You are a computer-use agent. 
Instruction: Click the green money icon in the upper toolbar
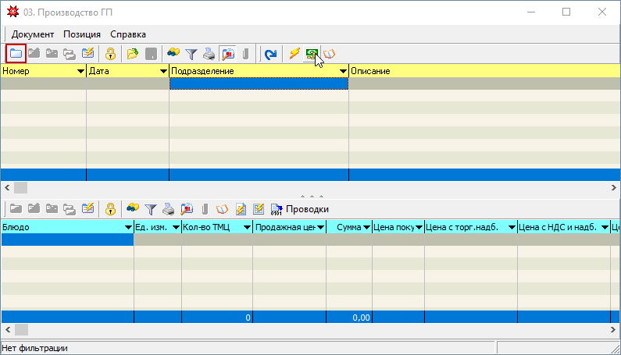(x=312, y=54)
